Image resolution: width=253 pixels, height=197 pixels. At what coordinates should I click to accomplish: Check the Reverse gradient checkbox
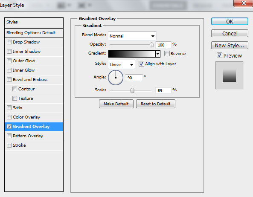click(x=167, y=54)
